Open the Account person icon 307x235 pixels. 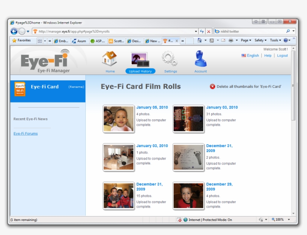click(200, 58)
